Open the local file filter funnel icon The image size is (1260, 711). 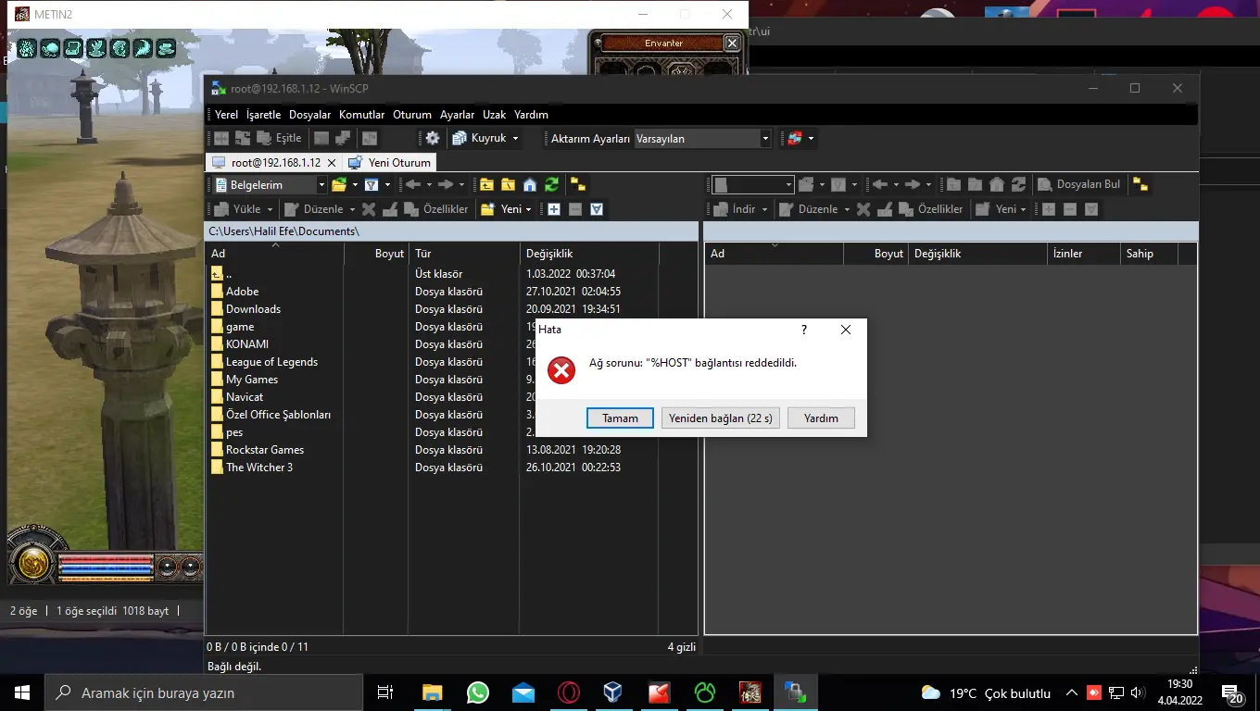coord(371,185)
